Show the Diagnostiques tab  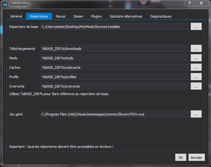click(x=161, y=16)
